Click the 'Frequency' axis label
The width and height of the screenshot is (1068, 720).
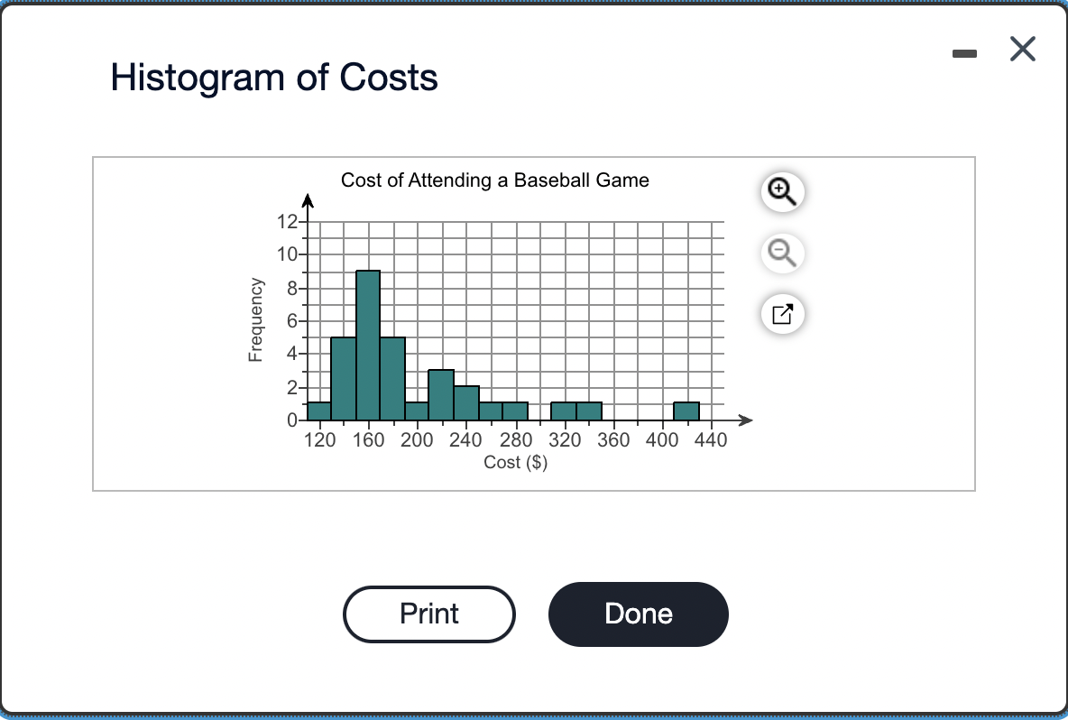coord(255,318)
